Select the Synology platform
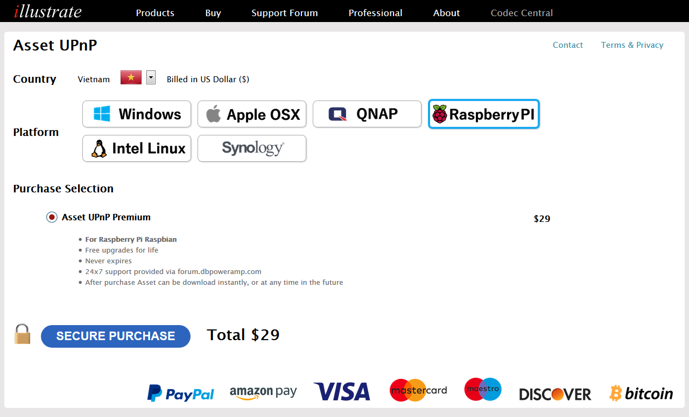 pos(252,148)
